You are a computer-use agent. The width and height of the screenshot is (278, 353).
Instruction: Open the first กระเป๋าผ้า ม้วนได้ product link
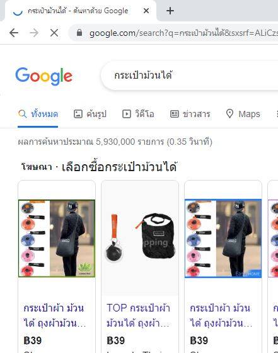[x=55, y=315]
